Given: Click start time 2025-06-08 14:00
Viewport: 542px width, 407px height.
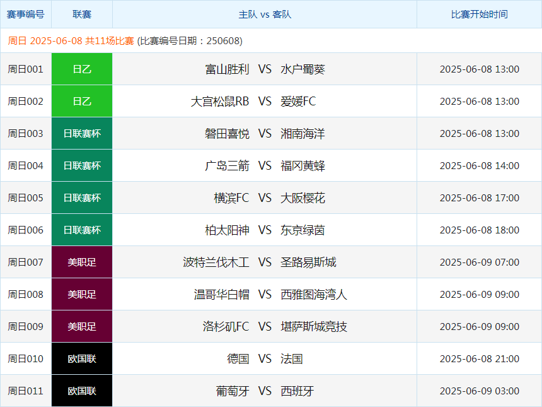Looking at the screenshot, I should click(480, 166).
